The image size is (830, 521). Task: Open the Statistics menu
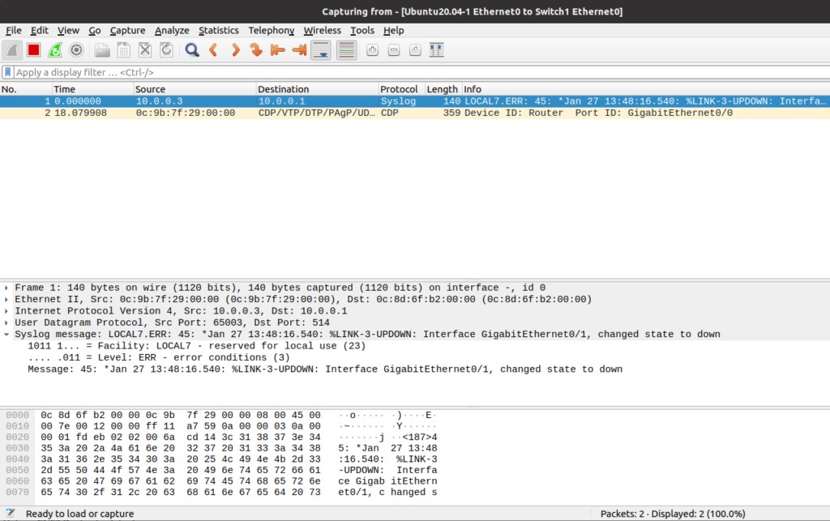[x=219, y=30]
